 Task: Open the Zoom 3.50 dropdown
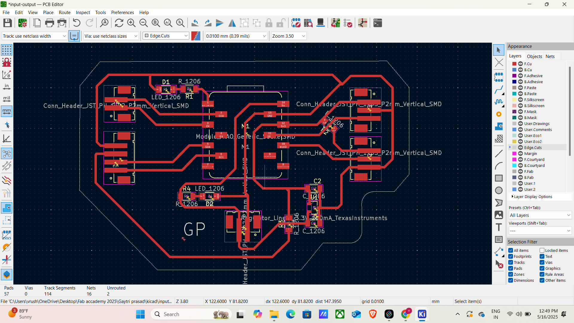[288, 36]
